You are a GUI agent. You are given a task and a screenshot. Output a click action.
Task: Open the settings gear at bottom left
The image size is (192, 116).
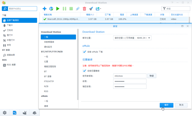point(4,113)
